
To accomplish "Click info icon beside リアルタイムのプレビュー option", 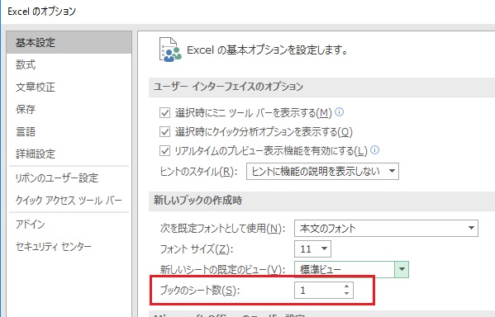I will click(x=374, y=149).
